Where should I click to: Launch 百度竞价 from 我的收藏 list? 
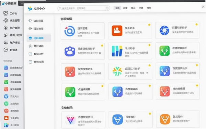11,96
